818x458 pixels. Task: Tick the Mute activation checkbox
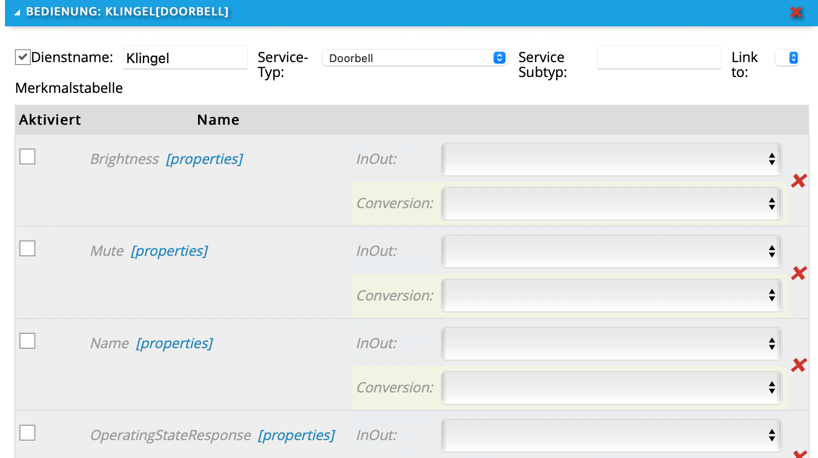[27, 248]
